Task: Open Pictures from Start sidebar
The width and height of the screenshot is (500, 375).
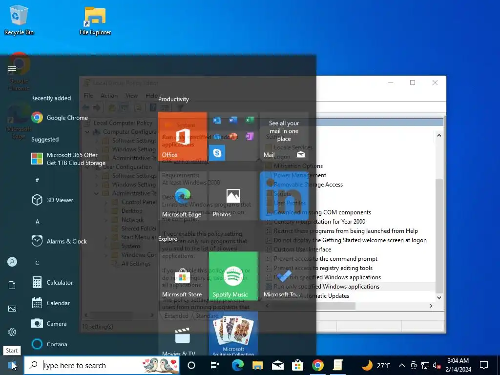Action: click(12, 309)
